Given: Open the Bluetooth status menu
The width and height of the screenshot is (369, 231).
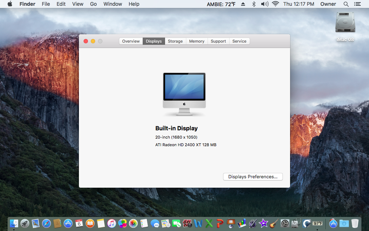Looking at the screenshot, I should pyautogui.click(x=254, y=4).
